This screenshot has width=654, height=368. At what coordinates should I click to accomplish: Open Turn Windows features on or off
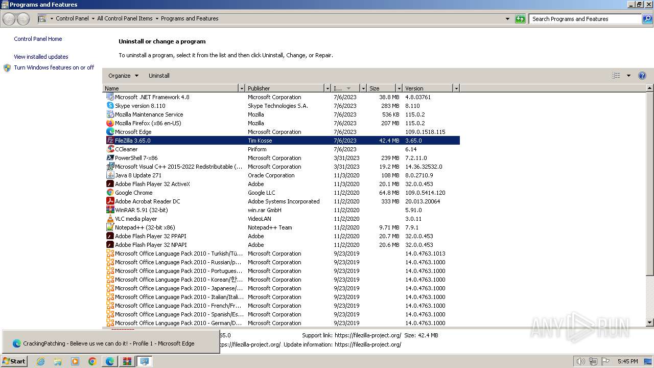tap(54, 67)
